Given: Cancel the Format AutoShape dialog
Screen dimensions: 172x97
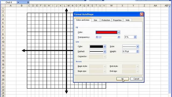Looking at the screenshot, I should (136, 79).
